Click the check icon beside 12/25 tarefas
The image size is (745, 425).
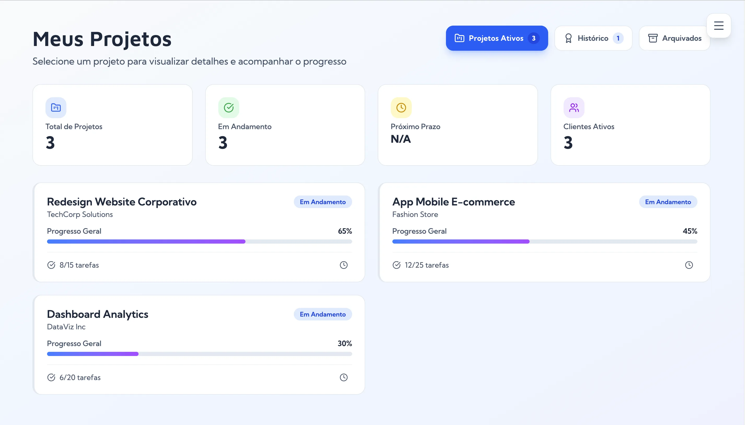pyautogui.click(x=397, y=265)
